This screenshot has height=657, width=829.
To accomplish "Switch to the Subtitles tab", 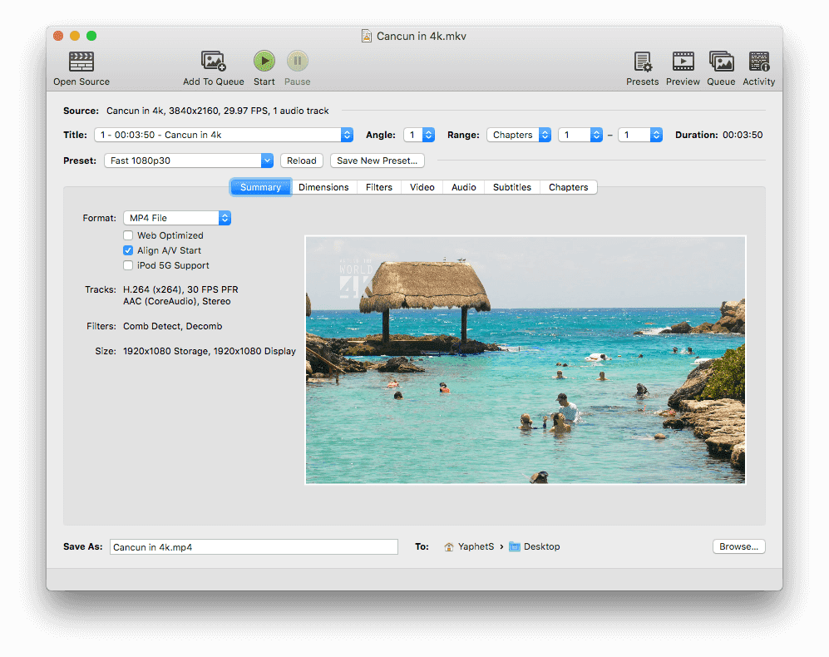I will click(511, 187).
